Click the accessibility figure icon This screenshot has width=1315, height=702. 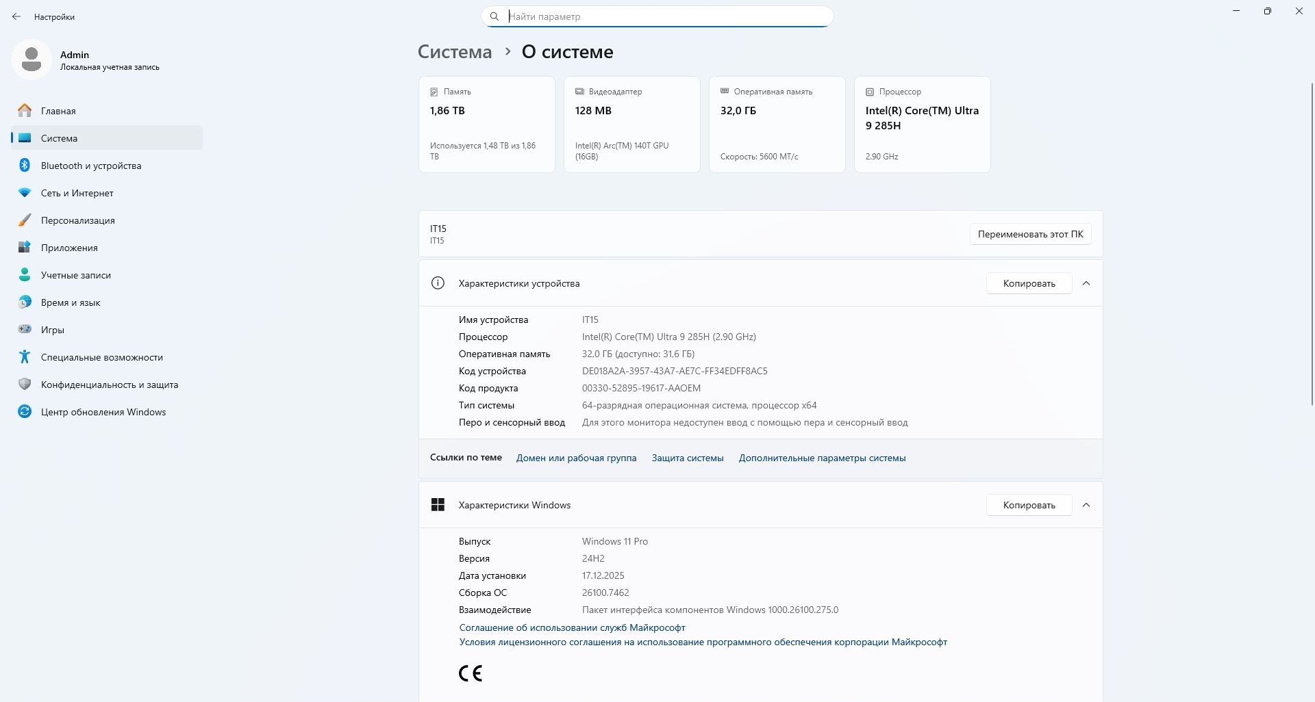click(x=25, y=357)
